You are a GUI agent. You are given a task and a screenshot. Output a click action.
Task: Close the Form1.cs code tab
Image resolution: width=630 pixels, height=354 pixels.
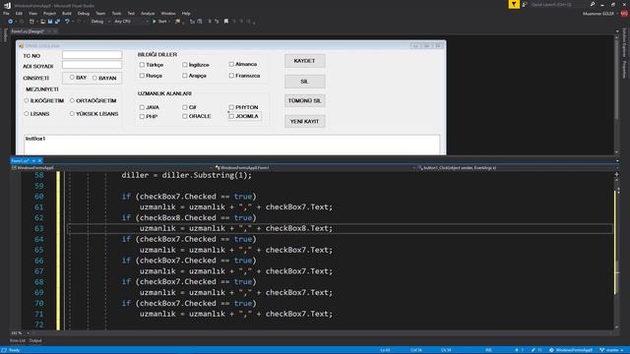point(39,160)
